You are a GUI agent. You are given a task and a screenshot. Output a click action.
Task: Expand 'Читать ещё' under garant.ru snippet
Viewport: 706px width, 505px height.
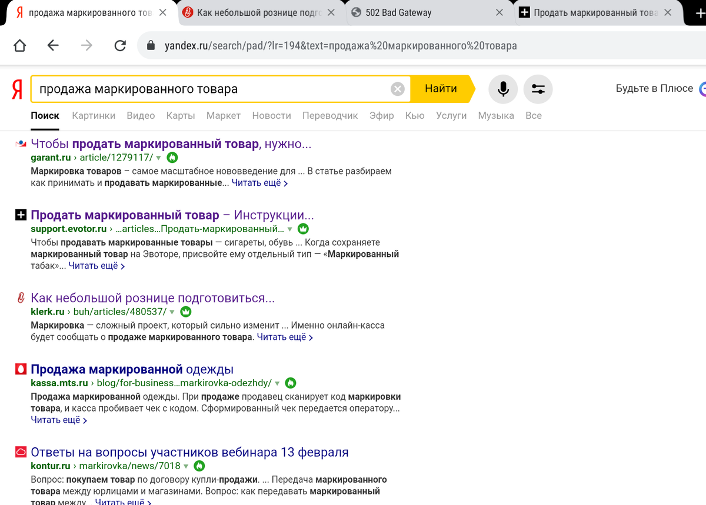click(x=260, y=183)
